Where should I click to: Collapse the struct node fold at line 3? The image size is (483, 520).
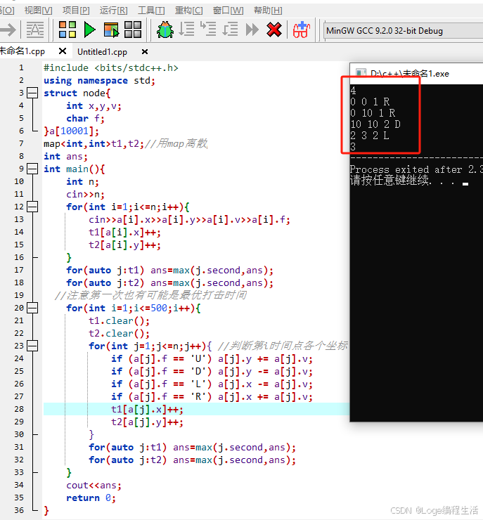tap(32, 93)
